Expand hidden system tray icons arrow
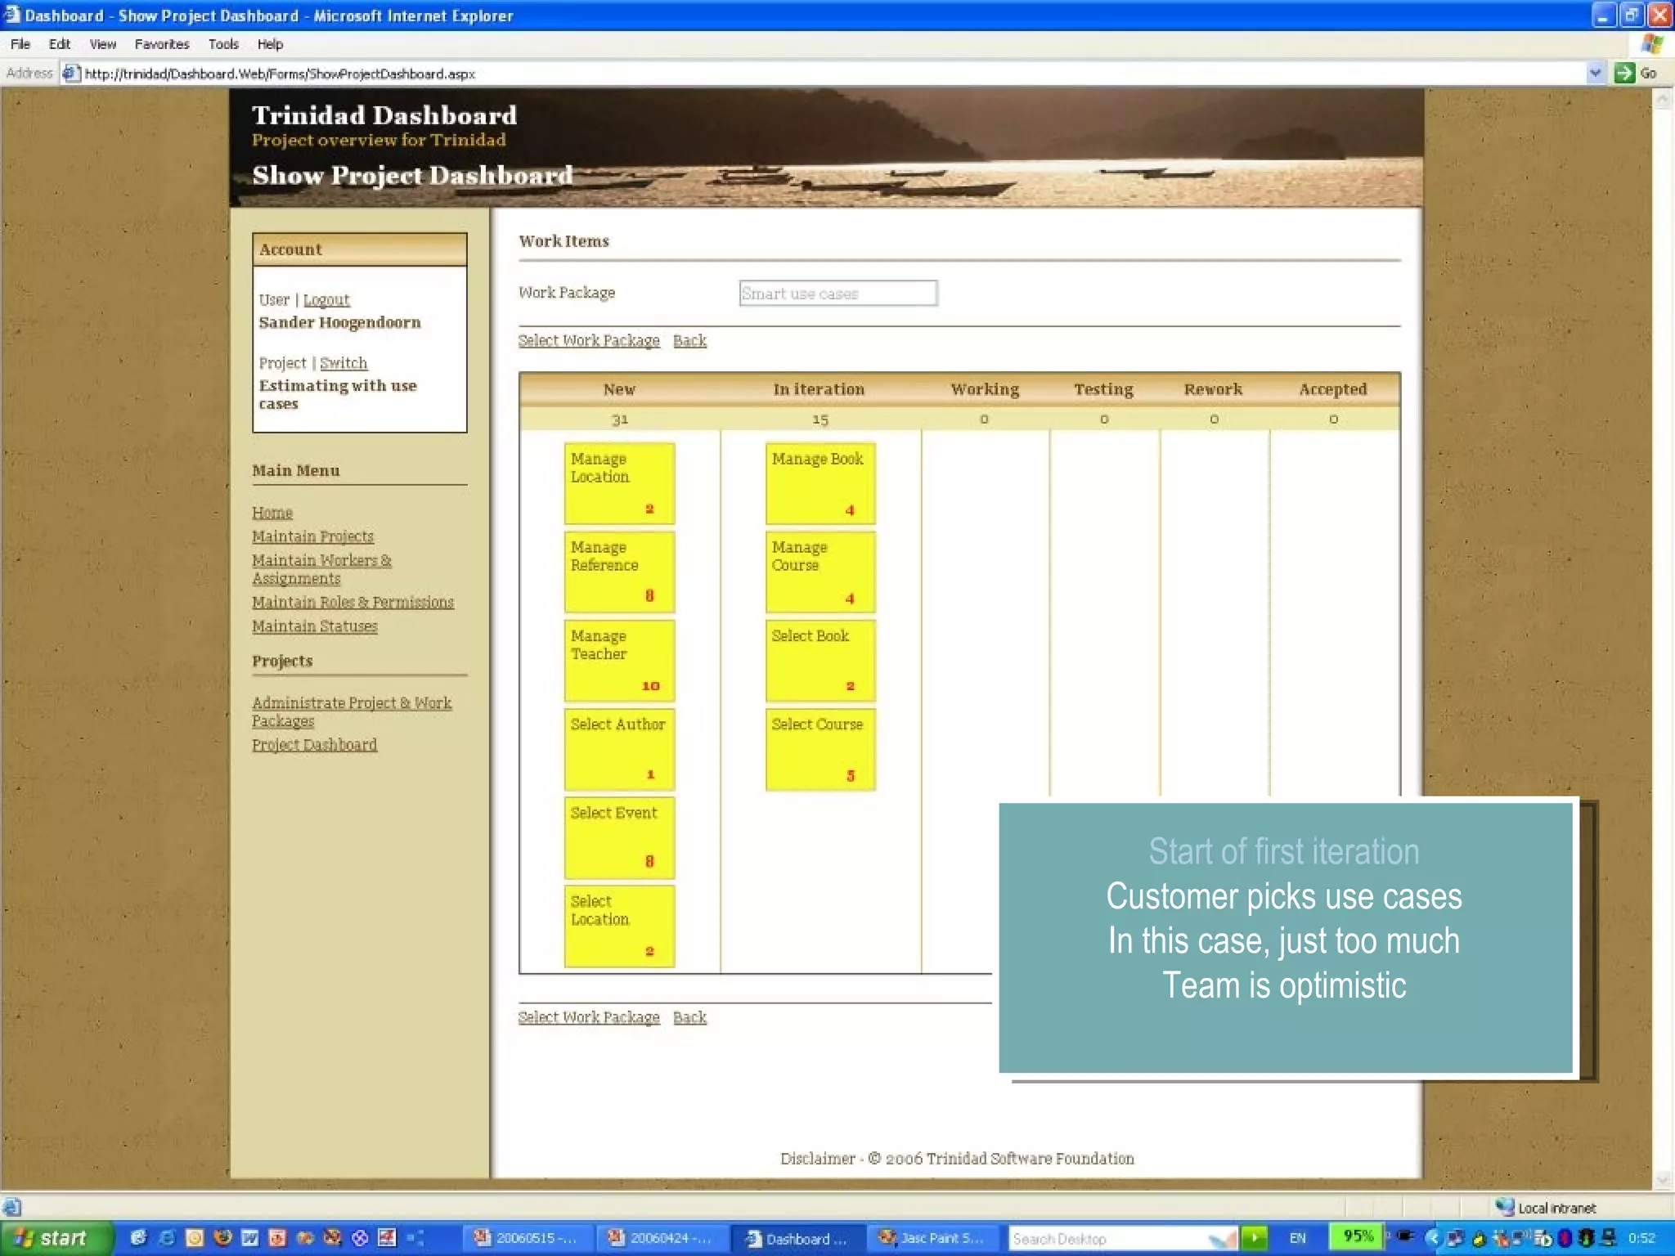 click(x=1432, y=1238)
